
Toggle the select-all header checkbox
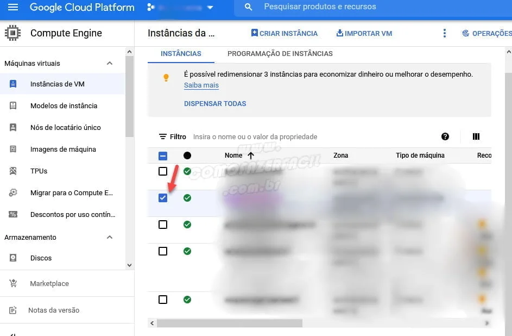tap(163, 156)
